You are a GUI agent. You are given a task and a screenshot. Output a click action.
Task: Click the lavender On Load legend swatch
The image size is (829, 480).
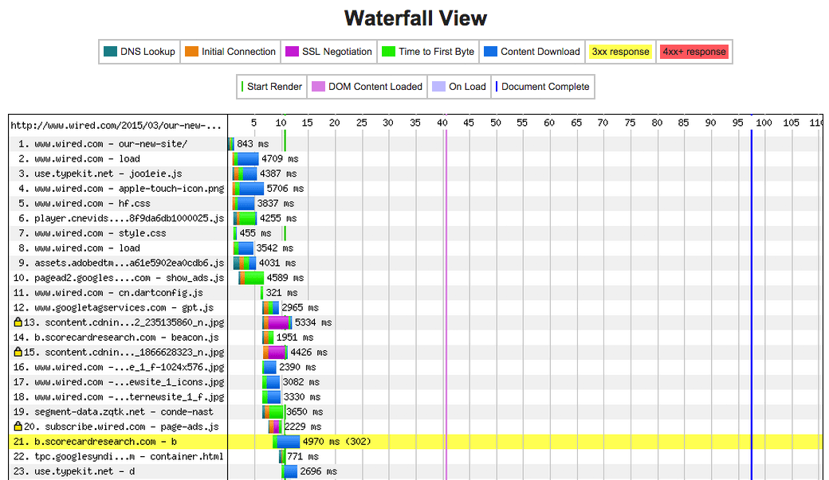[439, 87]
